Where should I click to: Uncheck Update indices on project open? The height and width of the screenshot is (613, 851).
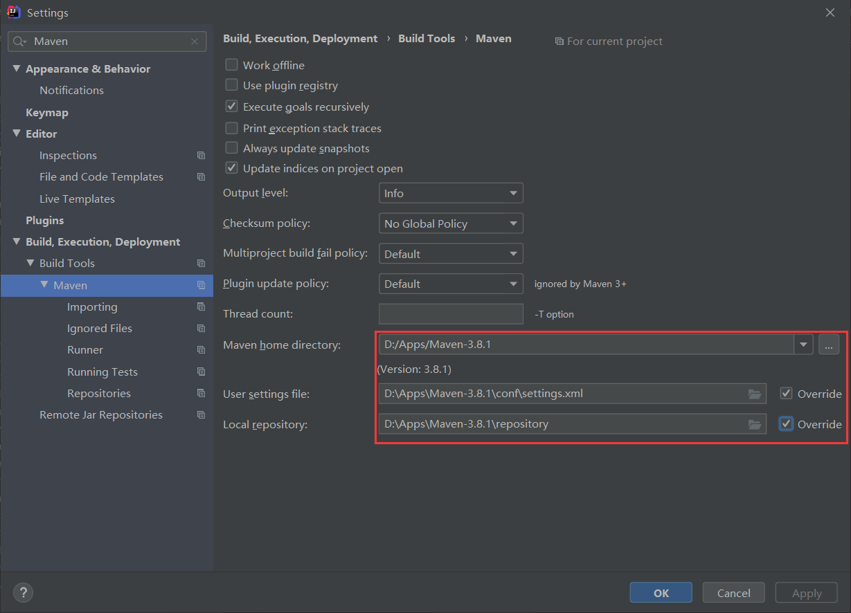(x=232, y=169)
